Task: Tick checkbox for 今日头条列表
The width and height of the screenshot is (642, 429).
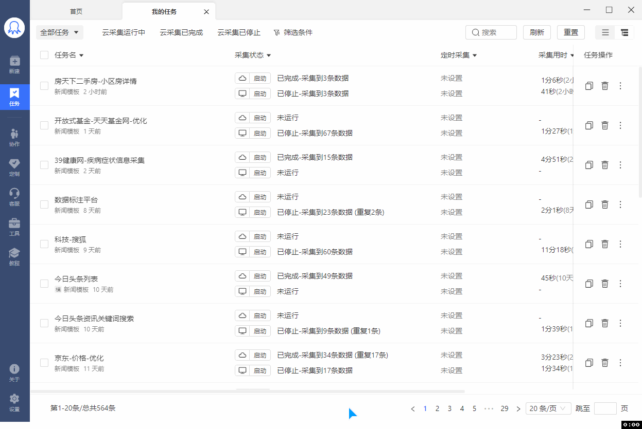Action: click(44, 284)
